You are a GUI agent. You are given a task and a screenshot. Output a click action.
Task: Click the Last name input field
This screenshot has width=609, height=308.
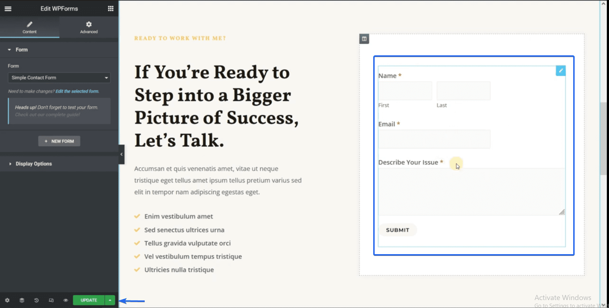pos(464,91)
